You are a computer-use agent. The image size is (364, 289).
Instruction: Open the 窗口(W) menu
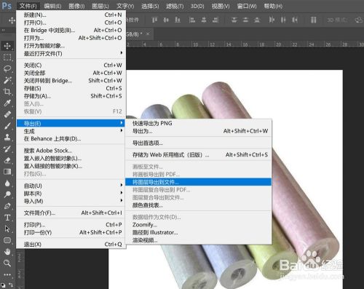[x=247, y=6]
